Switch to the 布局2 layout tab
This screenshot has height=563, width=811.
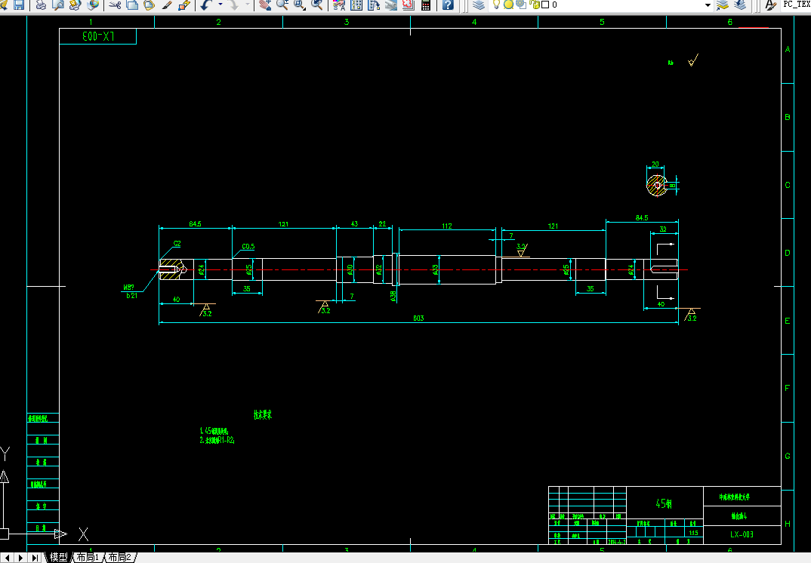pyautogui.click(x=119, y=557)
